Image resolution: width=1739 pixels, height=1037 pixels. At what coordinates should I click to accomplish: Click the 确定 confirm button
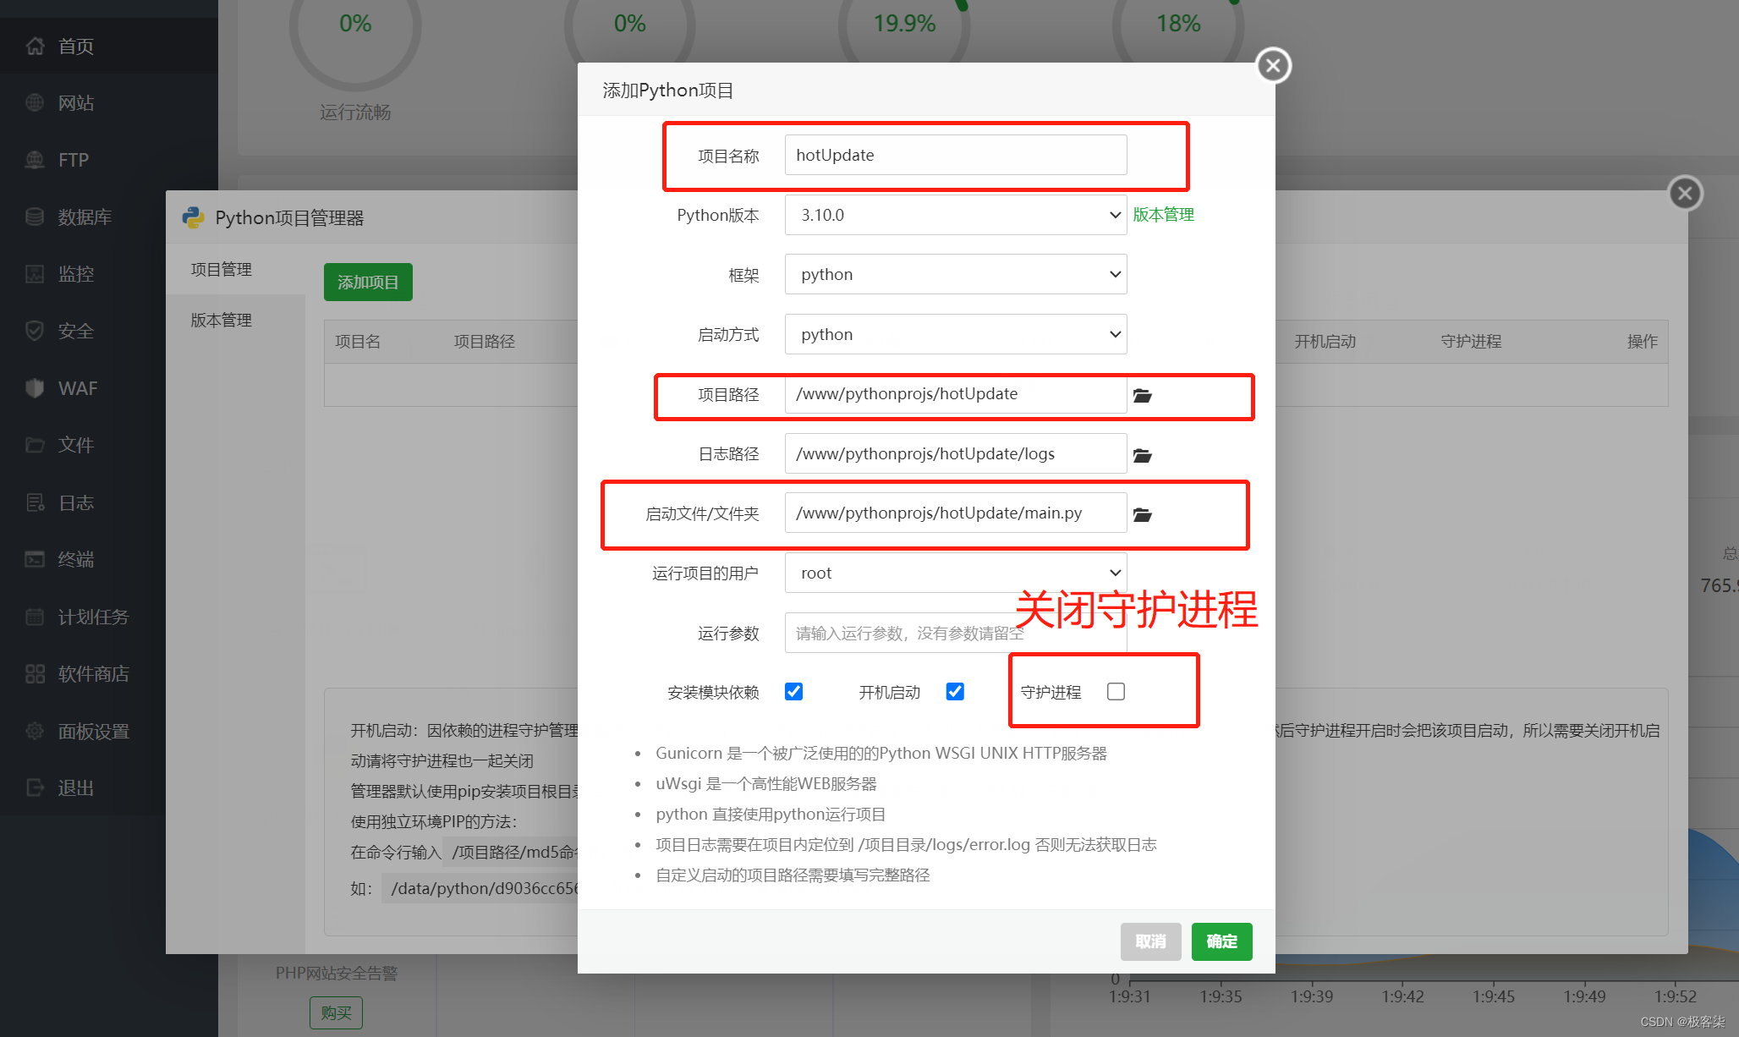pos(1221,941)
